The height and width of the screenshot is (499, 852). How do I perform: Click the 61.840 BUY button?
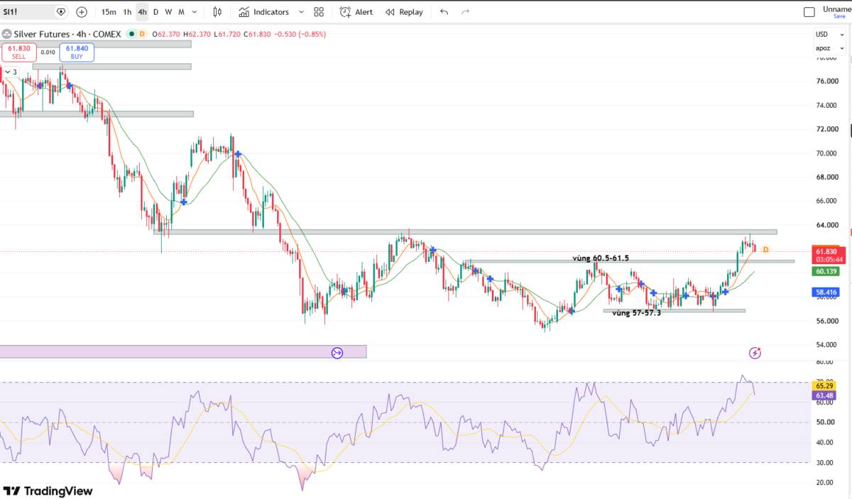[x=76, y=52]
